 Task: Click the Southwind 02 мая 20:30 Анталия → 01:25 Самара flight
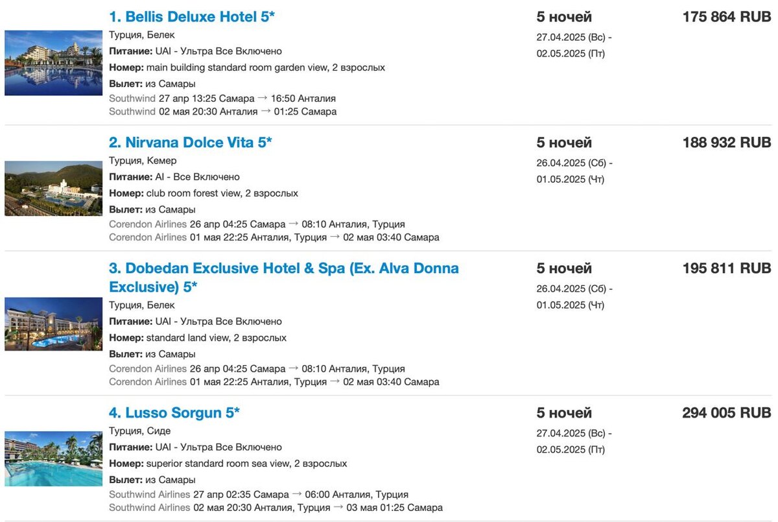point(223,112)
